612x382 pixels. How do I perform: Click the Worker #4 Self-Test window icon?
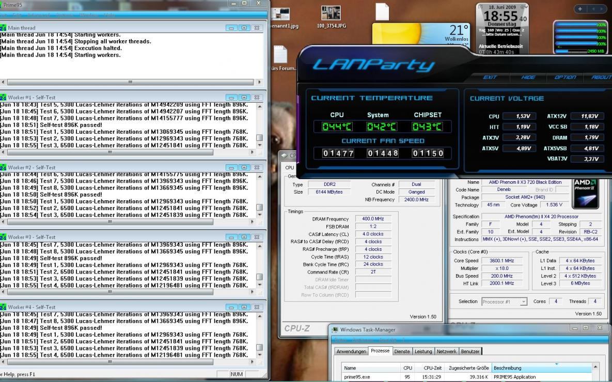coord(3,307)
